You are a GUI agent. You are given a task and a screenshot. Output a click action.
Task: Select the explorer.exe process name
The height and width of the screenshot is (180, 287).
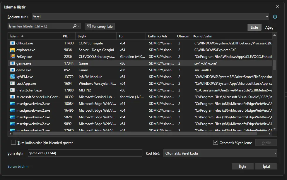(26, 50)
